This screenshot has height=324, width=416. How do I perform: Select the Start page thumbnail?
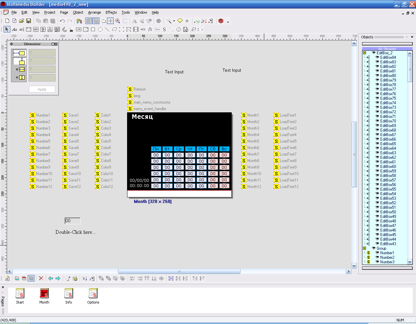[x=20, y=296]
